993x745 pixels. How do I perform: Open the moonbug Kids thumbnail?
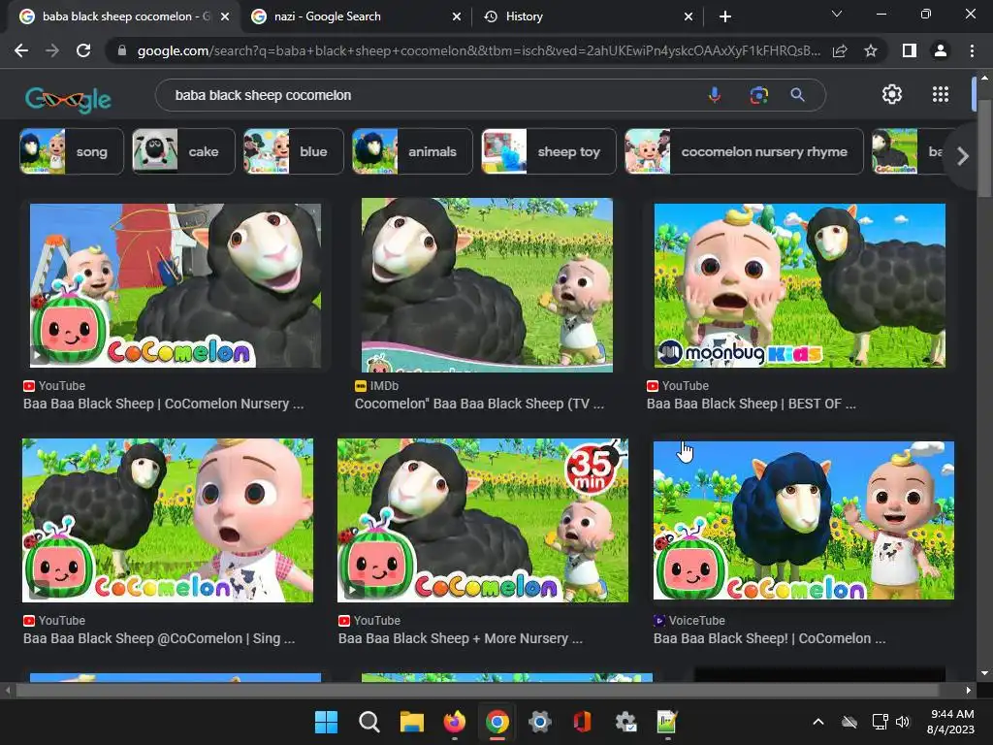click(799, 285)
